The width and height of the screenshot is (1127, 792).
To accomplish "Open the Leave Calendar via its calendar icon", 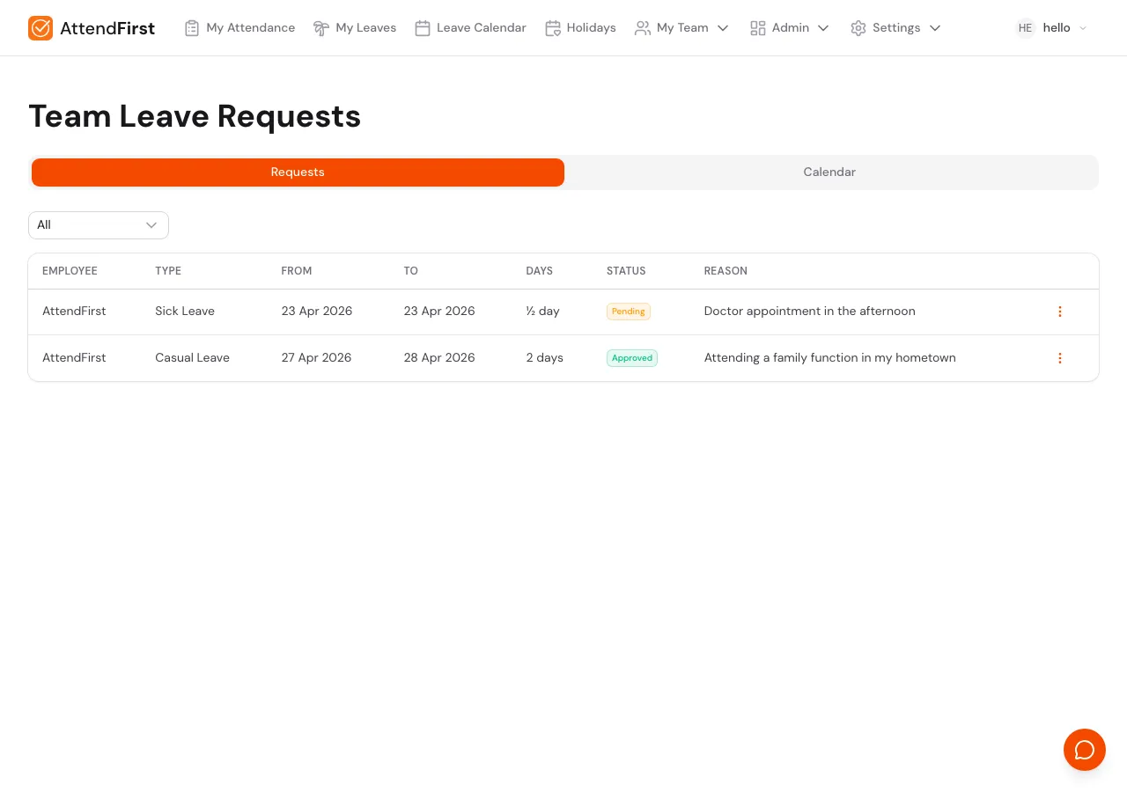I will tap(423, 27).
